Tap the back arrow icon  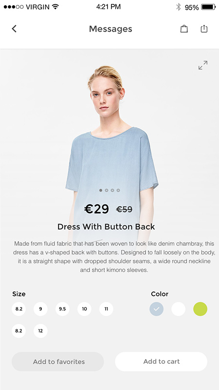coord(14,29)
